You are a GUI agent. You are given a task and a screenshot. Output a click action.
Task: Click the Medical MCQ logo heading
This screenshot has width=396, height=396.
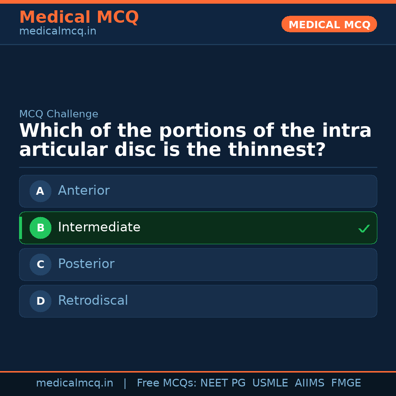click(x=79, y=17)
